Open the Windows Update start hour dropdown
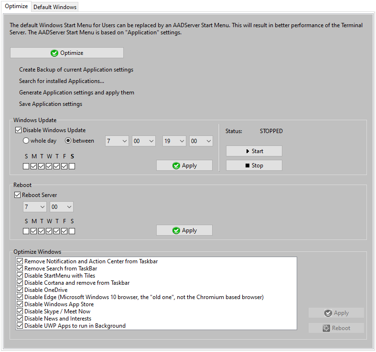The image size is (376, 352). [x=117, y=141]
